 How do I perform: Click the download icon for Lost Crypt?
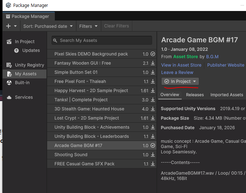click(153, 118)
